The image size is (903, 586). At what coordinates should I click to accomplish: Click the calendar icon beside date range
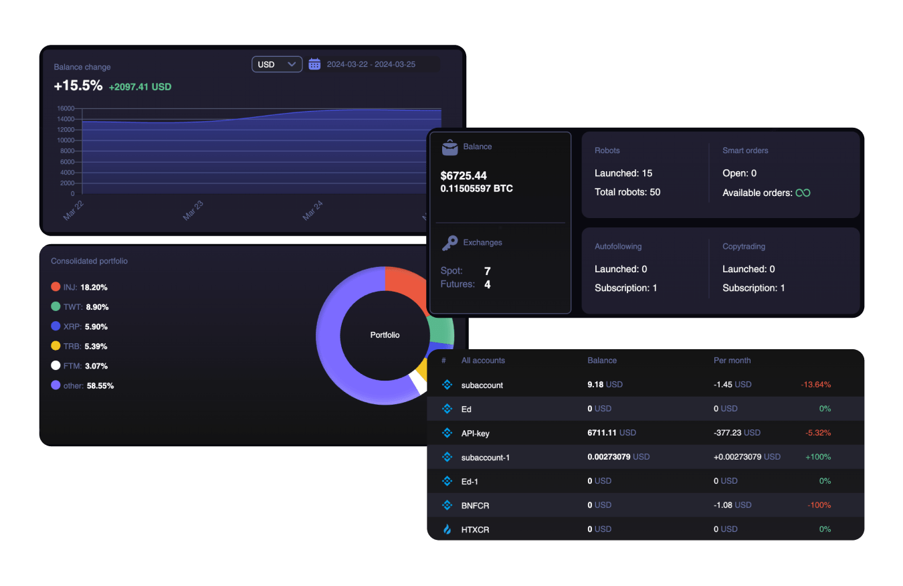tap(314, 64)
